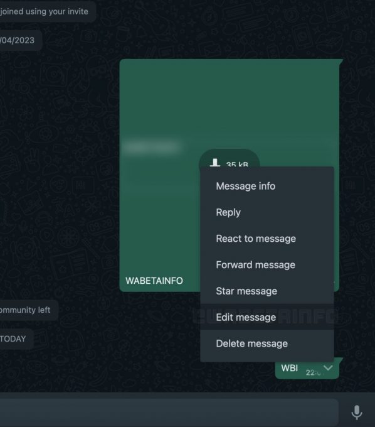Click the WABETAINFO image caption text
The height and width of the screenshot is (427, 375).
coord(154,281)
